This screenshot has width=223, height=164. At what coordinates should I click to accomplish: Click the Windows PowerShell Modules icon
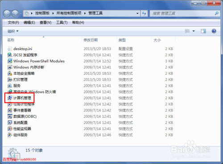pos(10,61)
